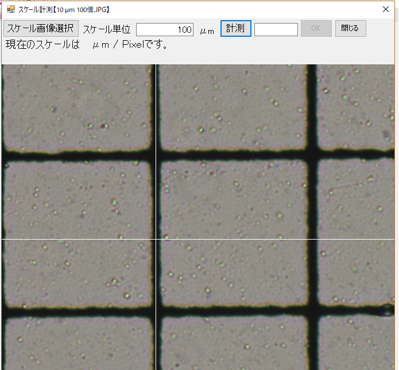Image resolution: width=399 pixels, height=370 pixels.
Task: Click the dark debris at the lower gridline's right end
Action: coord(386,311)
